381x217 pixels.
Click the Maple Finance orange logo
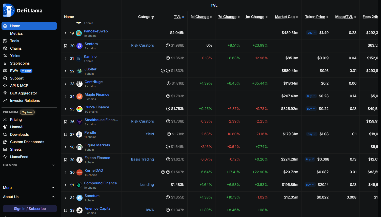coord(79,96)
